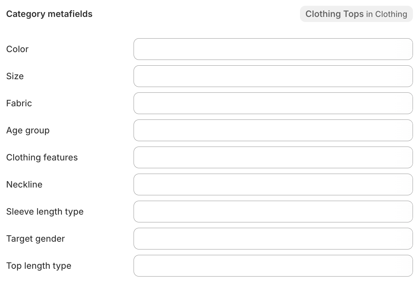Click the Color metafield input

click(273, 49)
